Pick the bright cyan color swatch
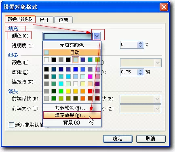Image resolution: width=175 pixels, height=152 pixels. (x=61, y=84)
